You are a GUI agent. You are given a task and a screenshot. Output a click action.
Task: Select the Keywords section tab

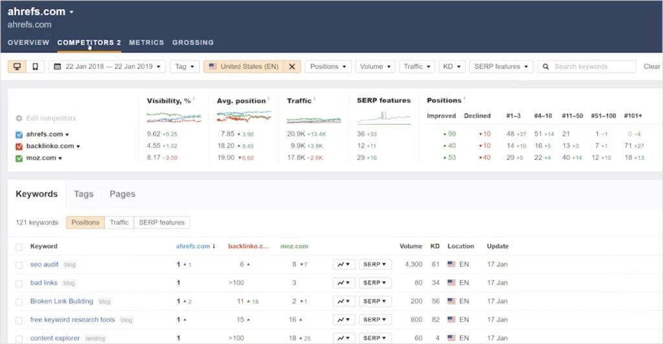click(36, 194)
